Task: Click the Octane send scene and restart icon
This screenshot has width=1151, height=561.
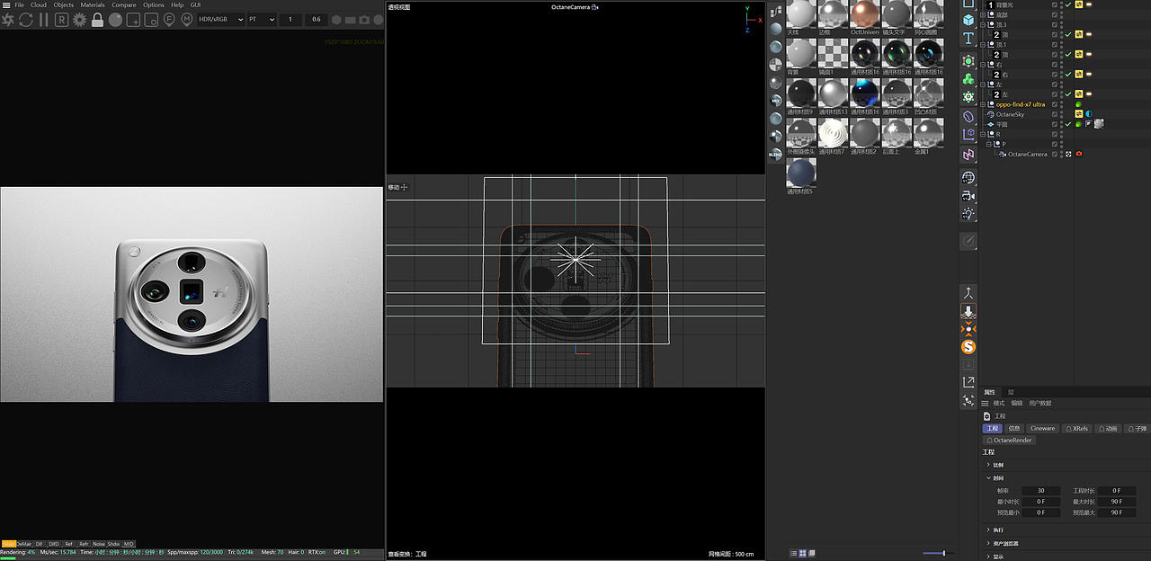Action: coord(8,19)
